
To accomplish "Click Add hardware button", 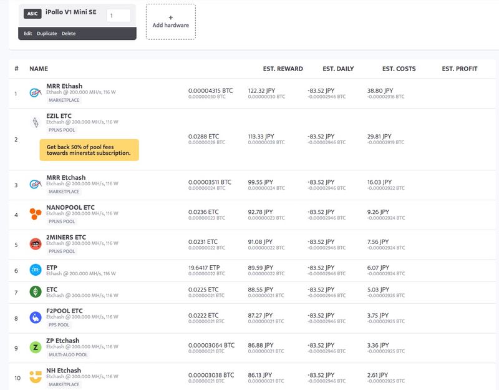I will coord(170,22).
